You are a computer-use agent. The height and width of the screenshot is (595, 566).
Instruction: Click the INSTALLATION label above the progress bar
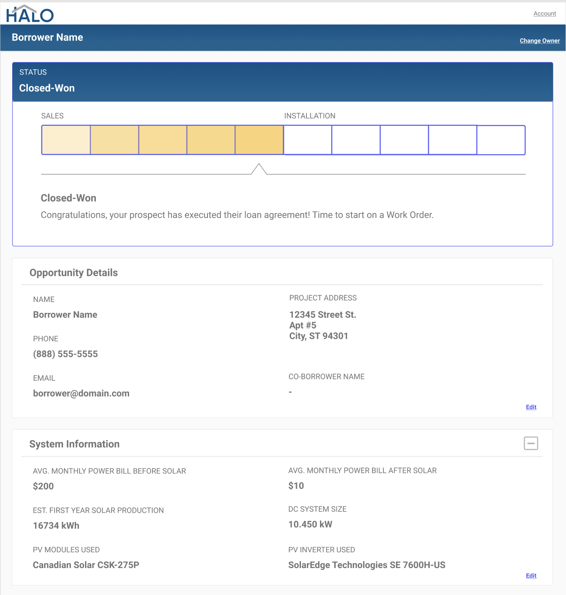coord(310,116)
